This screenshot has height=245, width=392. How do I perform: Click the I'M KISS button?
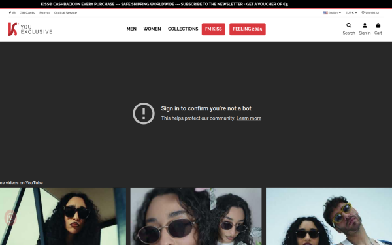point(214,29)
